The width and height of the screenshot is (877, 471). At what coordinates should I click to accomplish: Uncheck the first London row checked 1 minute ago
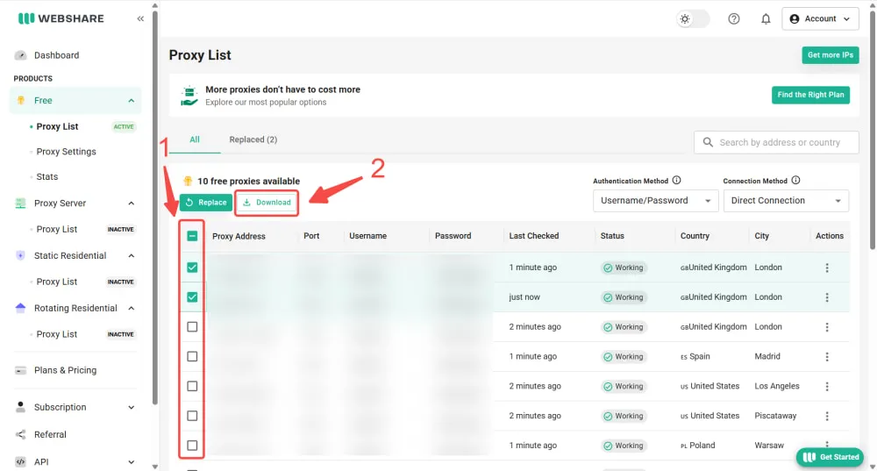[x=192, y=268]
